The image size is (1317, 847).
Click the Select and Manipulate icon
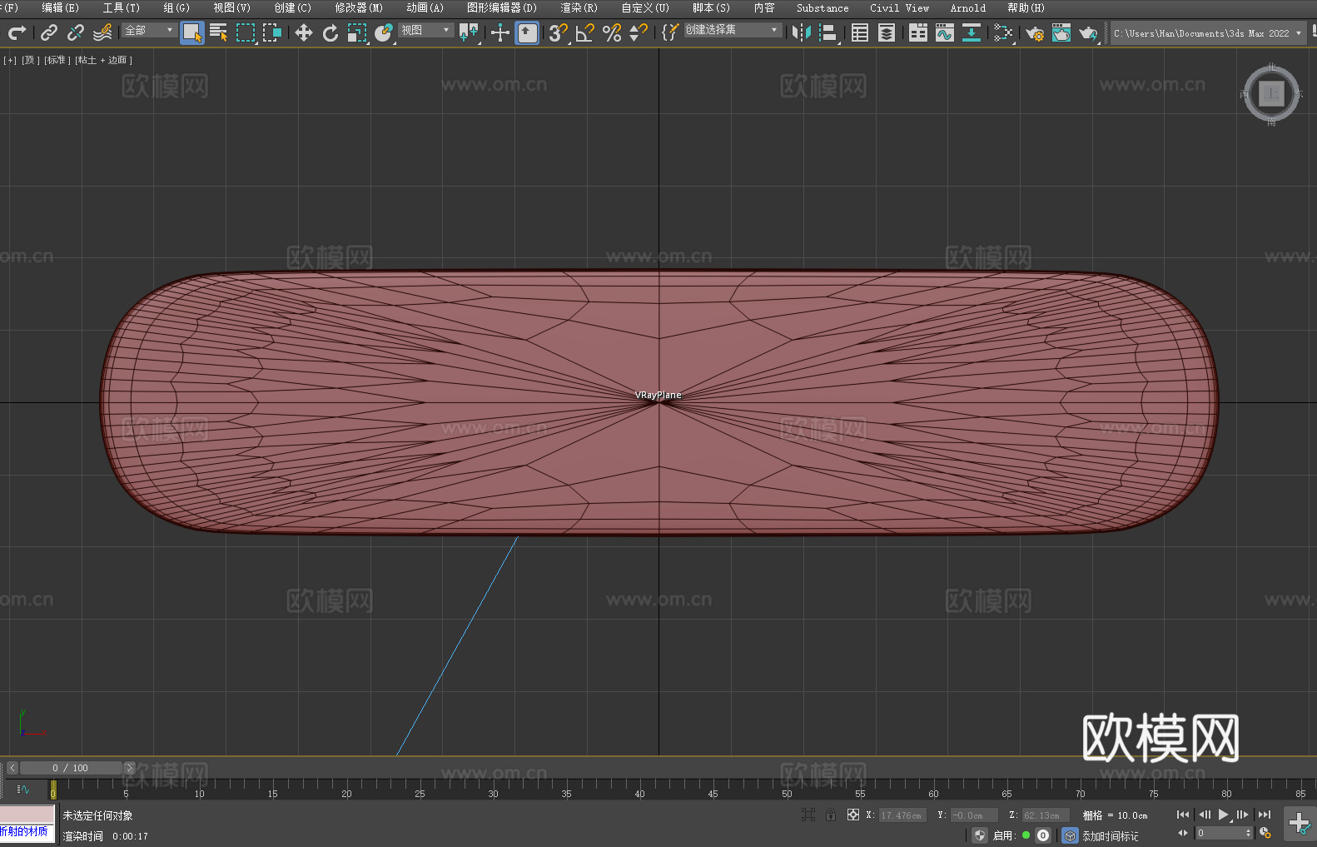point(500,32)
